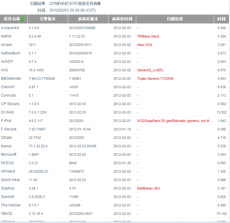Click AVG database version 2090/4782
Image resolution: width=230 pixels, height=223 pixels.
pos(77,70)
